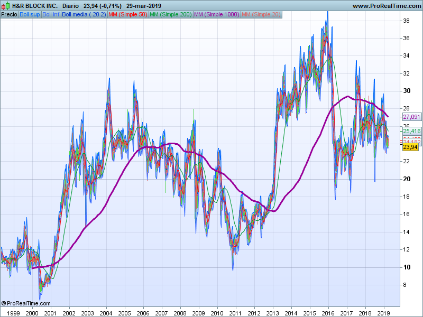423x317 pixels.
Task: Click the 2006 year label on the time axis
Action: (143, 313)
